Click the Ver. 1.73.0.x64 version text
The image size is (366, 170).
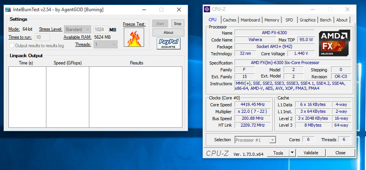pyautogui.click(x=248, y=154)
